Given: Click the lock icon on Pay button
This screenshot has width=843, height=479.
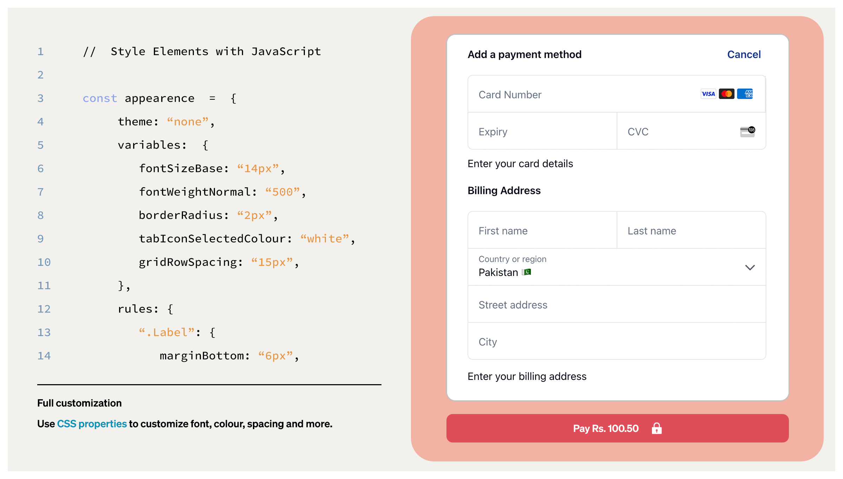Looking at the screenshot, I should (656, 428).
